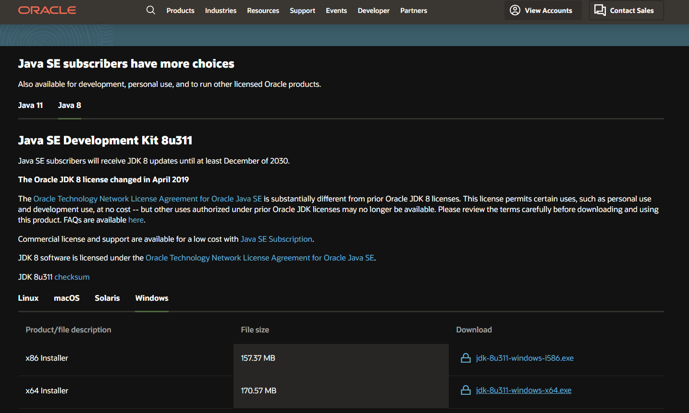Click the 'File size' column header
Viewport: 689px width, 413px height.
[255, 330]
